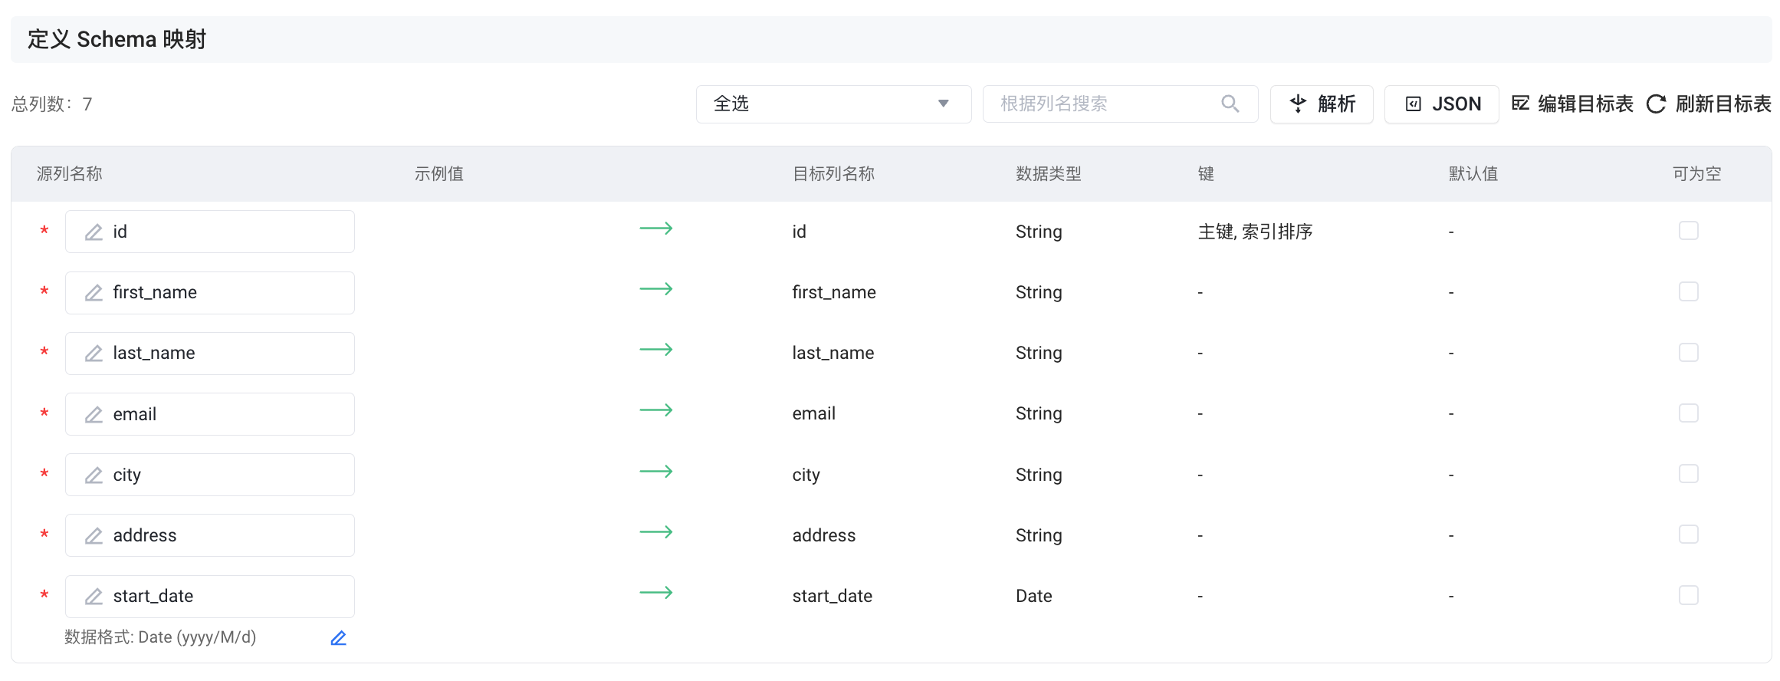Enable nullable checkbox for the id row
The width and height of the screenshot is (1780, 681).
1688,231
